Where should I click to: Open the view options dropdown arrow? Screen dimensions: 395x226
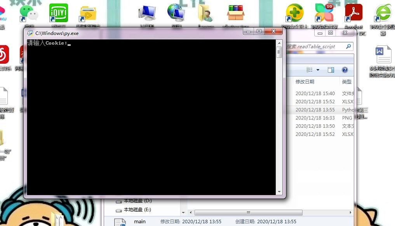tap(318, 70)
